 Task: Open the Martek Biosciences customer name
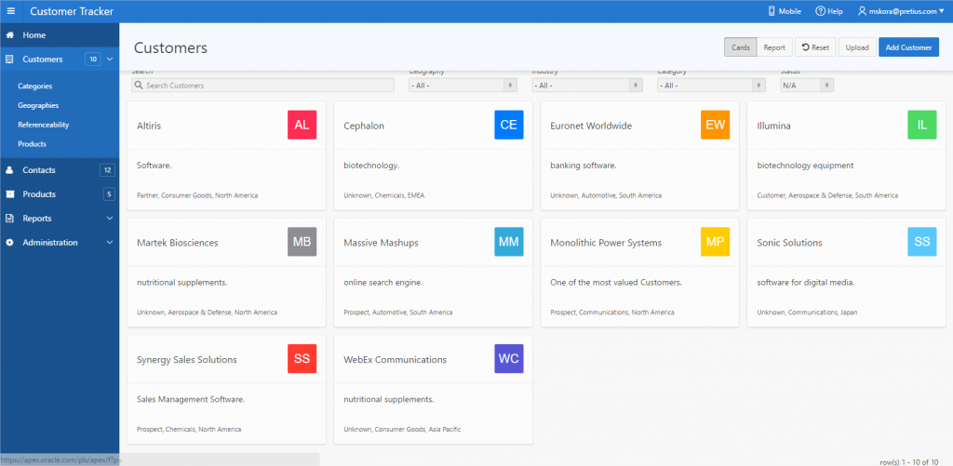coord(178,243)
